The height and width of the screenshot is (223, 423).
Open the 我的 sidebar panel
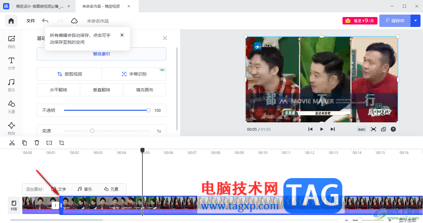pos(11,42)
